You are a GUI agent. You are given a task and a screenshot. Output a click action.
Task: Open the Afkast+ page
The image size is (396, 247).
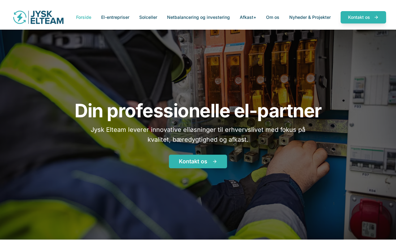(248, 17)
